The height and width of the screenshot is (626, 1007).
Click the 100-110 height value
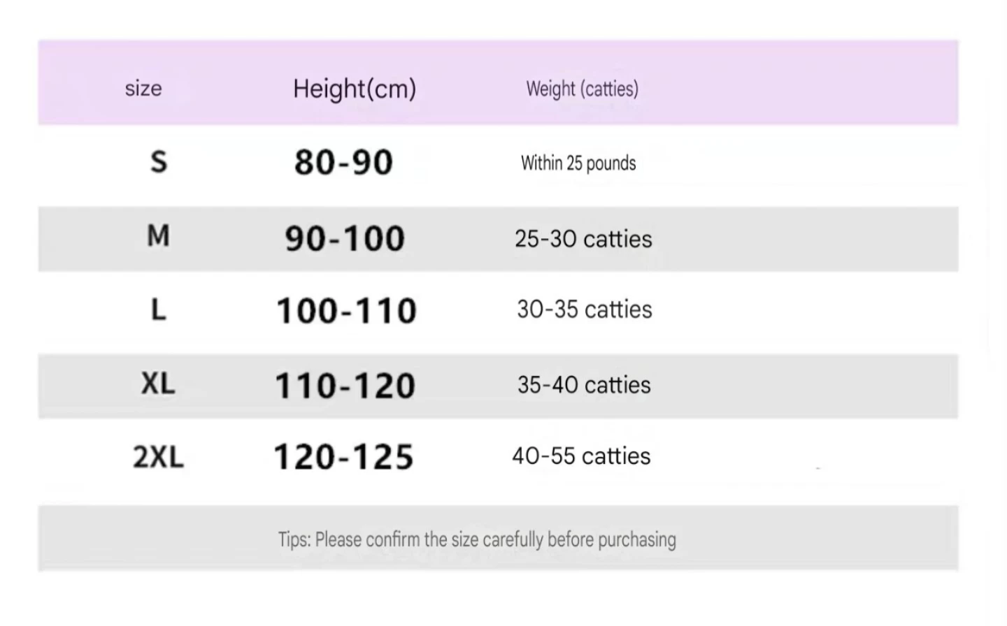[x=347, y=311]
